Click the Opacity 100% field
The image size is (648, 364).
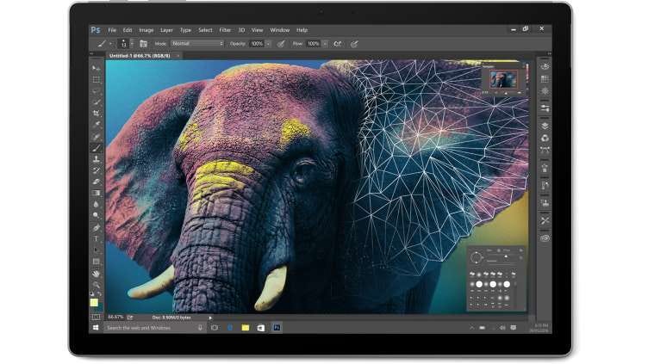257,44
